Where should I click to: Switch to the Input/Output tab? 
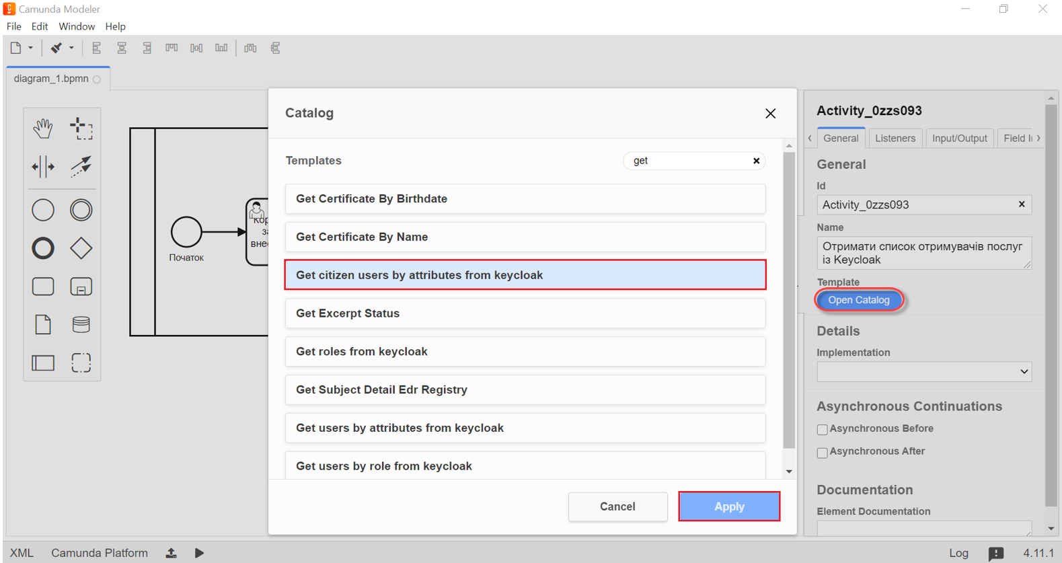pyautogui.click(x=960, y=138)
